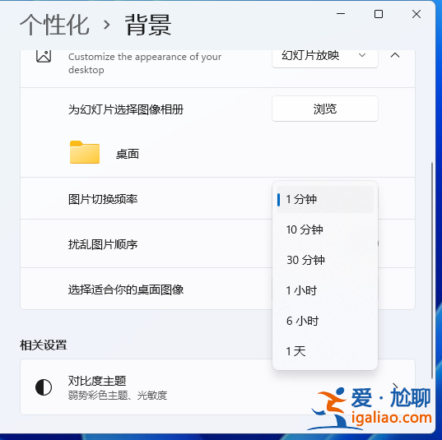Choose 10 分钟 switch interval

[325, 229]
